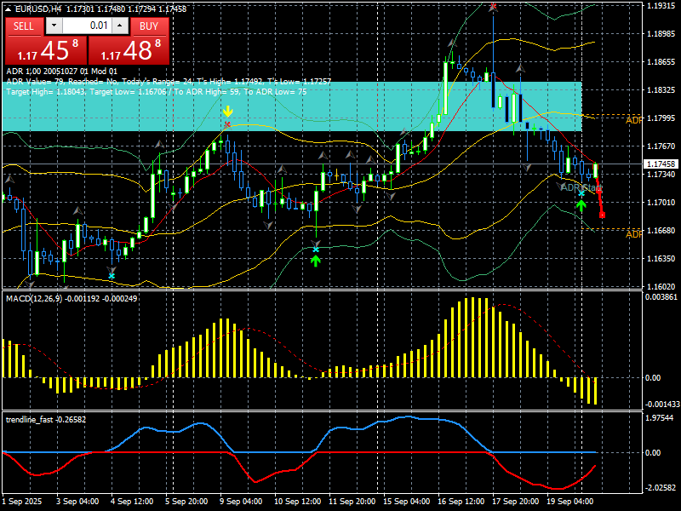The height and width of the screenshot is (511, 681).
Task: Increase lot volume with up arrow
Action: coord(120,26)
